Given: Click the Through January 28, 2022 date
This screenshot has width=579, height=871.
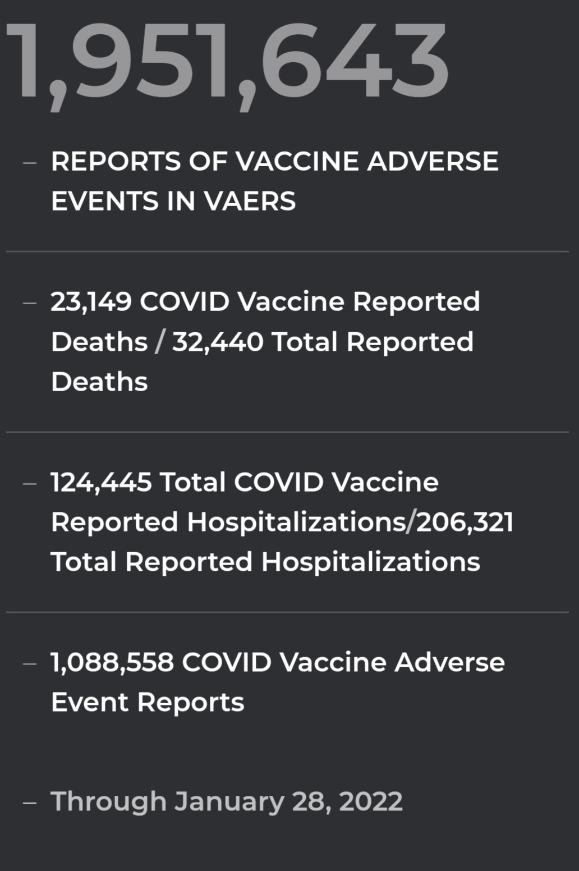Looking at the screenshot, I should tap(227, 801).
